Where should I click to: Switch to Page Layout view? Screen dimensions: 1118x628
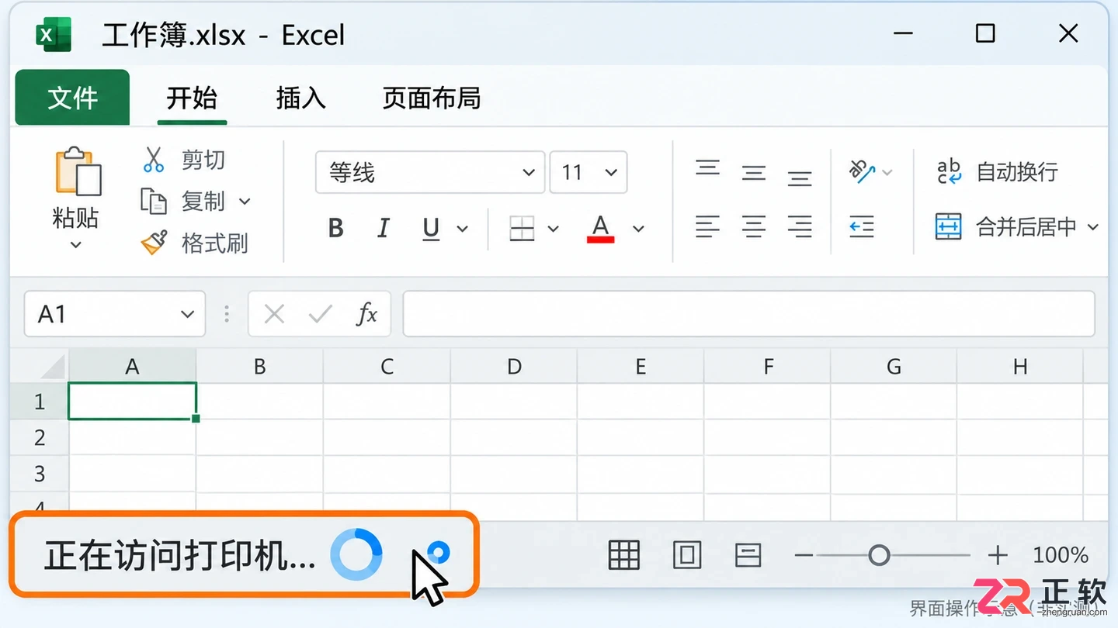[x=686, y=555]
